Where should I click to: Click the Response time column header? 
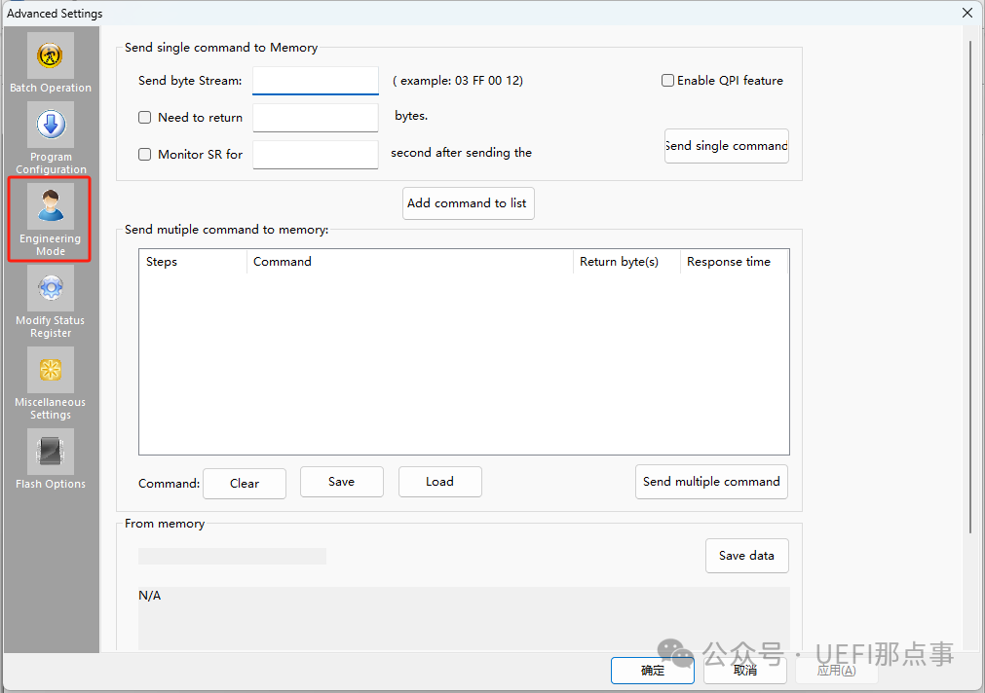click(729, 262)
